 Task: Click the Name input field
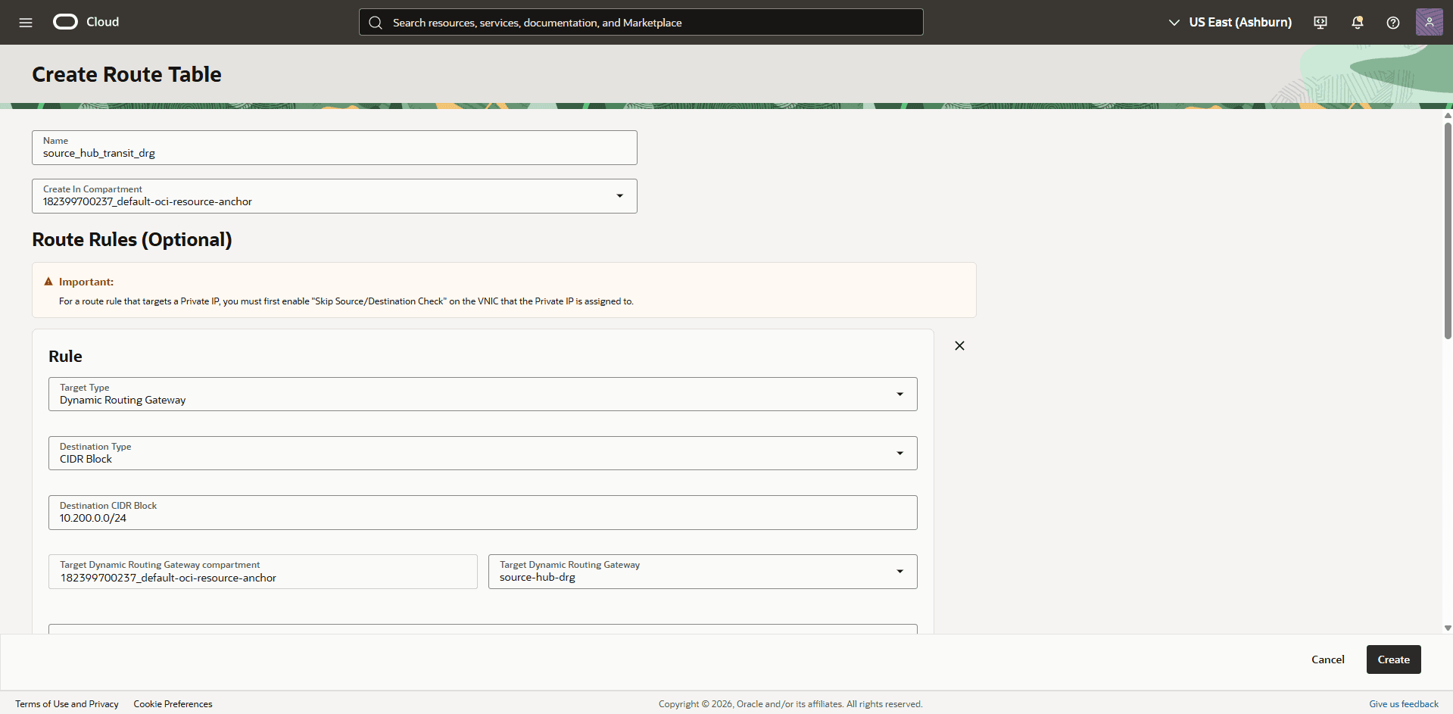tap(335, 148)
